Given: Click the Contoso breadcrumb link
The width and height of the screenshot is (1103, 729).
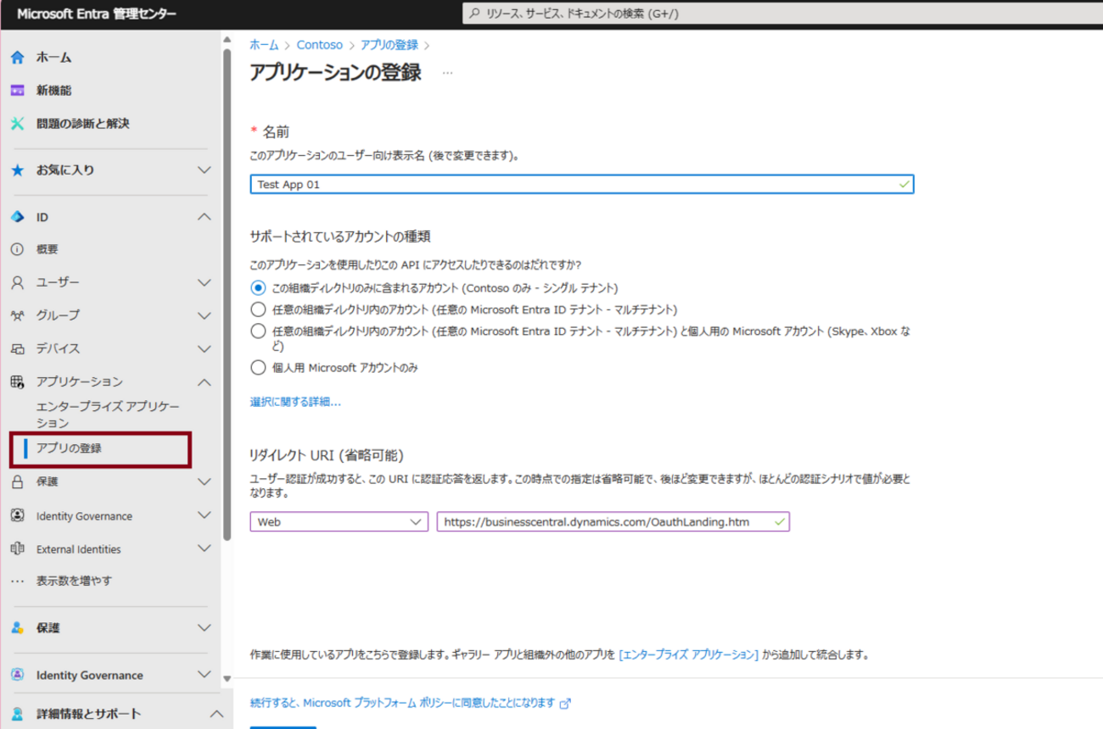Looking at the screenshot, I should click(319, 45).
